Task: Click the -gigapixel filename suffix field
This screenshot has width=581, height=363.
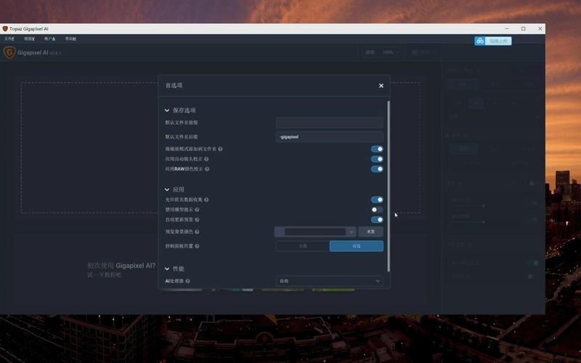Action: (330, 136)
